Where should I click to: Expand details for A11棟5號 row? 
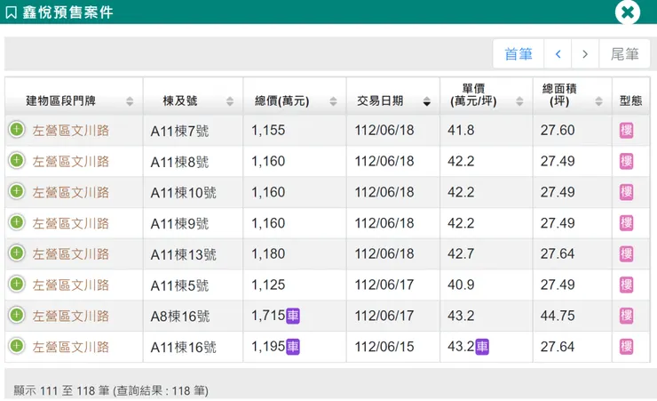(17, 285)
